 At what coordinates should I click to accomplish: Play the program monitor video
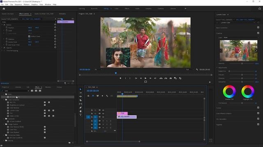[145, 78]
